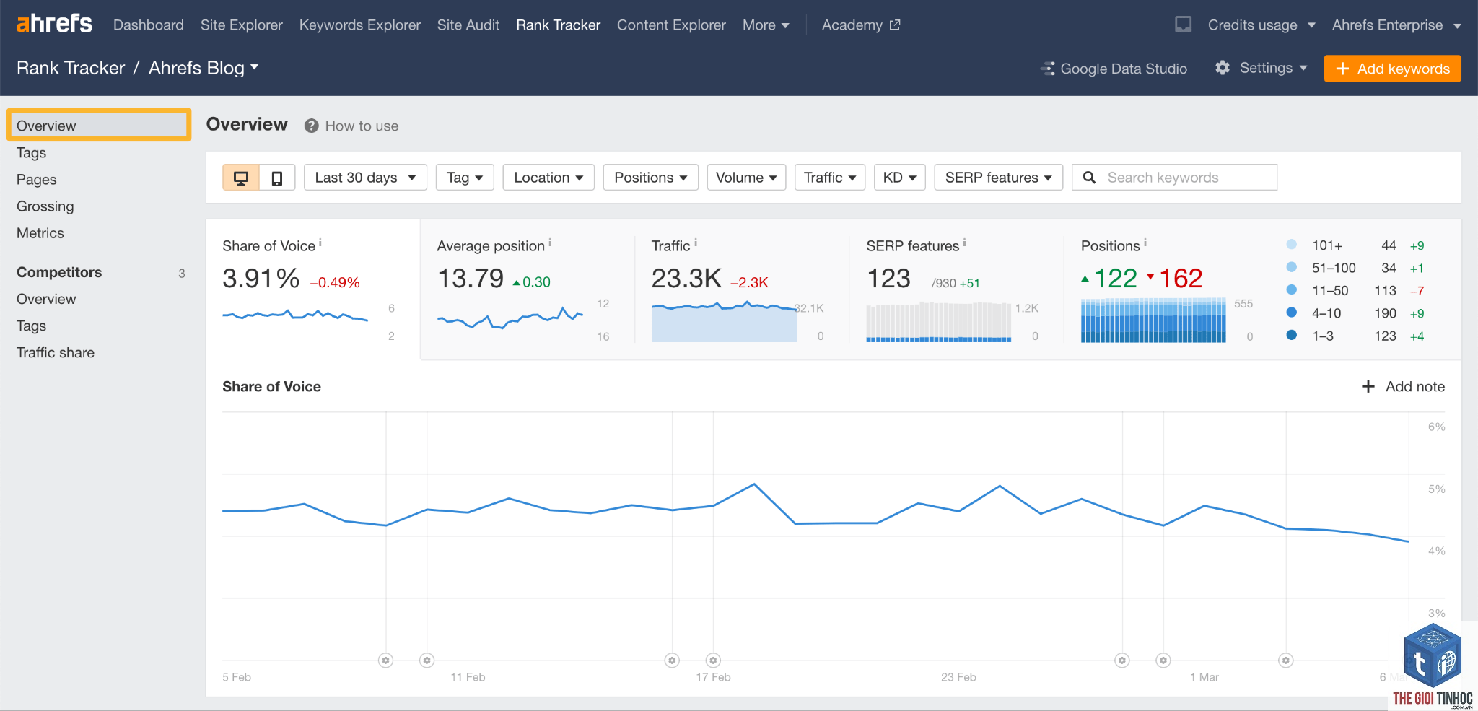Open the Ahrefs Blog project switcher
Screen dimensions: 1478x711
click(x=204, y=68)
